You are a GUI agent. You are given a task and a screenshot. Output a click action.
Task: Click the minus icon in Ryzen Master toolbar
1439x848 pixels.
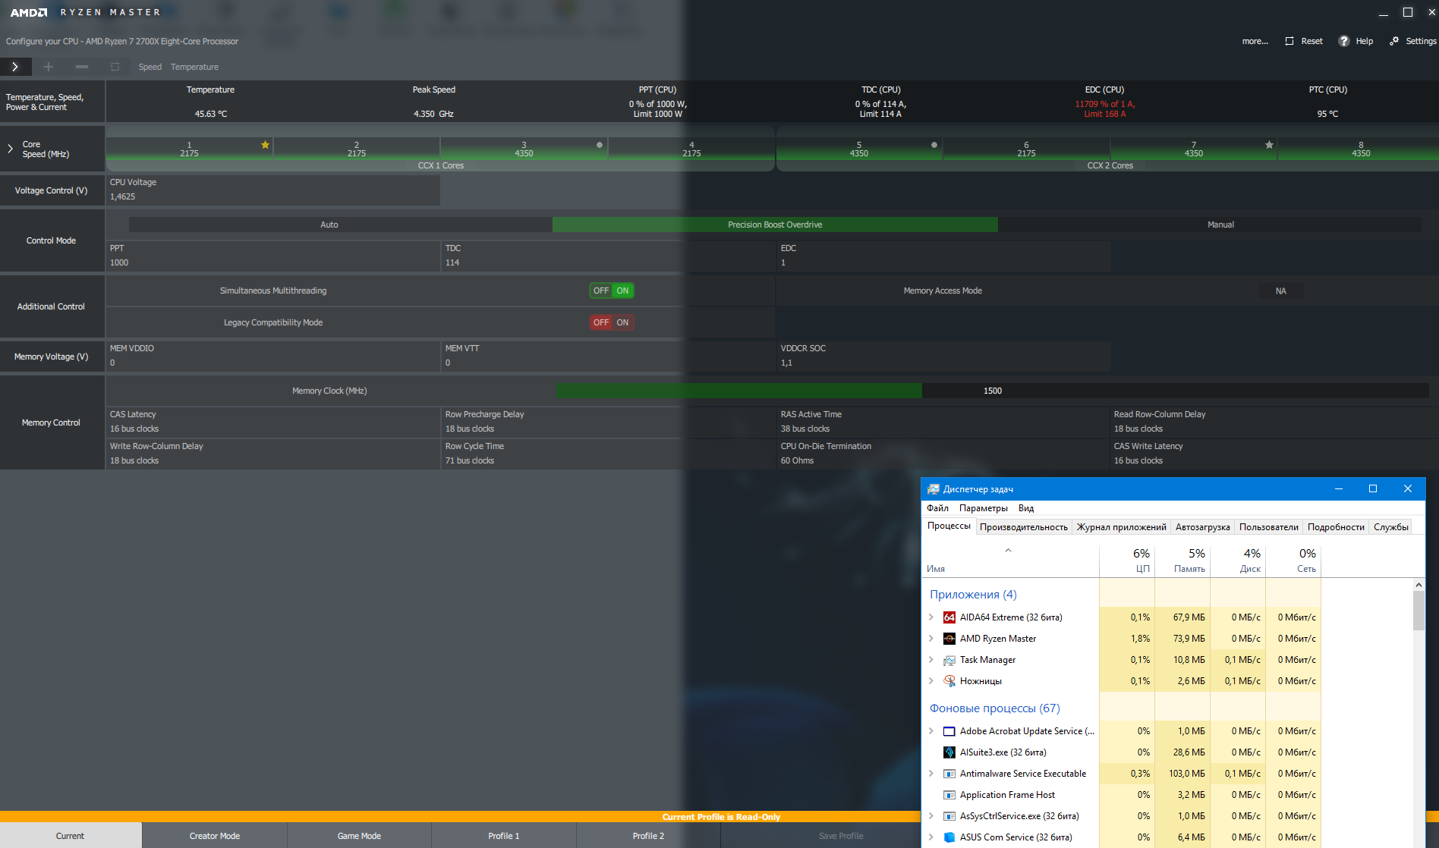coord(82,67)
